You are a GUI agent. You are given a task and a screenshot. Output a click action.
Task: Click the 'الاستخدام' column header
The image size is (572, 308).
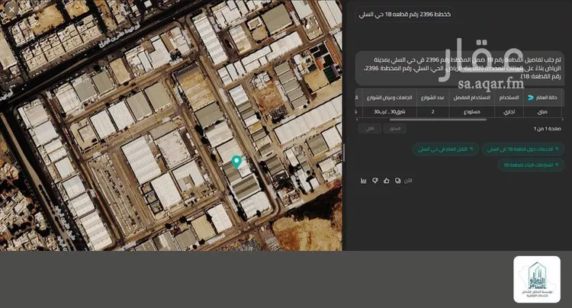pyautogui.click(x=509, y=98)
